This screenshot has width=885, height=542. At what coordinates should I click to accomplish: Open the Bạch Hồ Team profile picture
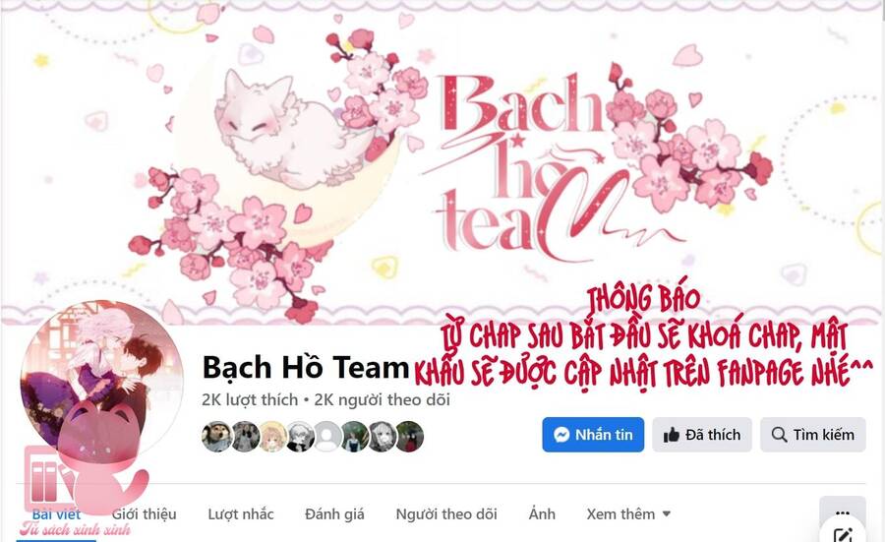(101, 383)
